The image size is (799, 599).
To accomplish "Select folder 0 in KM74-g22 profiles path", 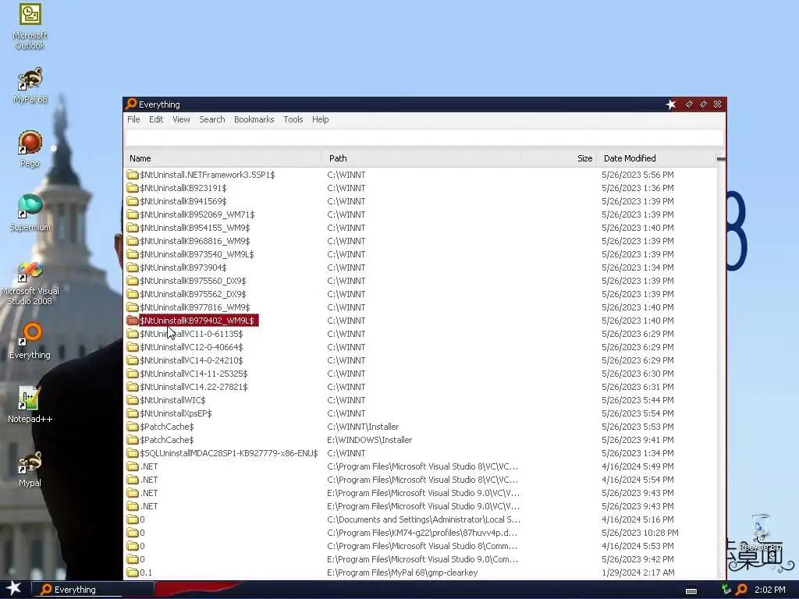I will tap(421, 532).
